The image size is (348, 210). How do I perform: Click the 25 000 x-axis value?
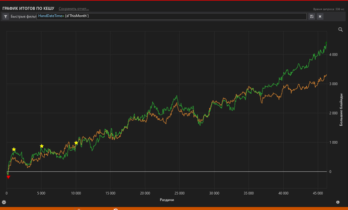[179, 193]
